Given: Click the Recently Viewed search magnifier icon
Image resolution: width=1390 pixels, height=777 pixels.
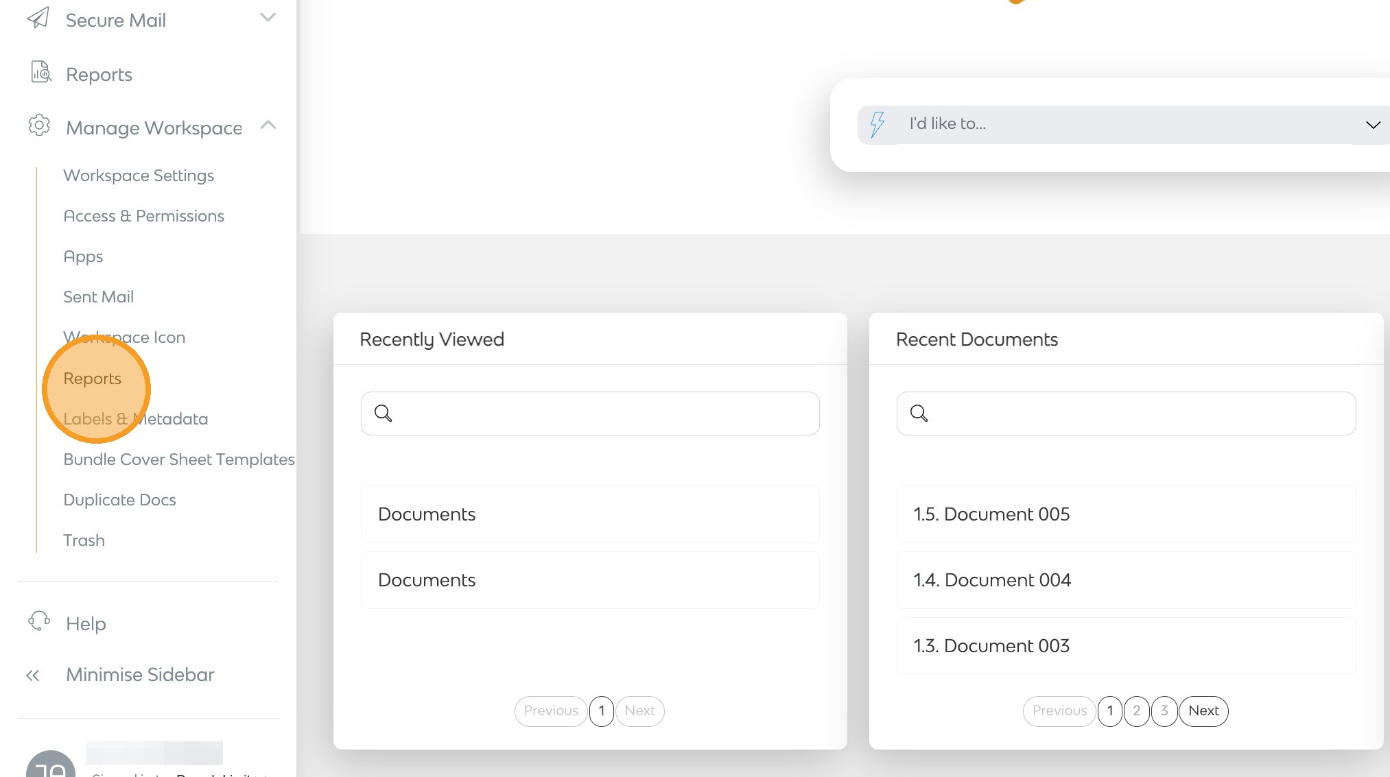Looking at the screenshot, I should coord(383,414).
